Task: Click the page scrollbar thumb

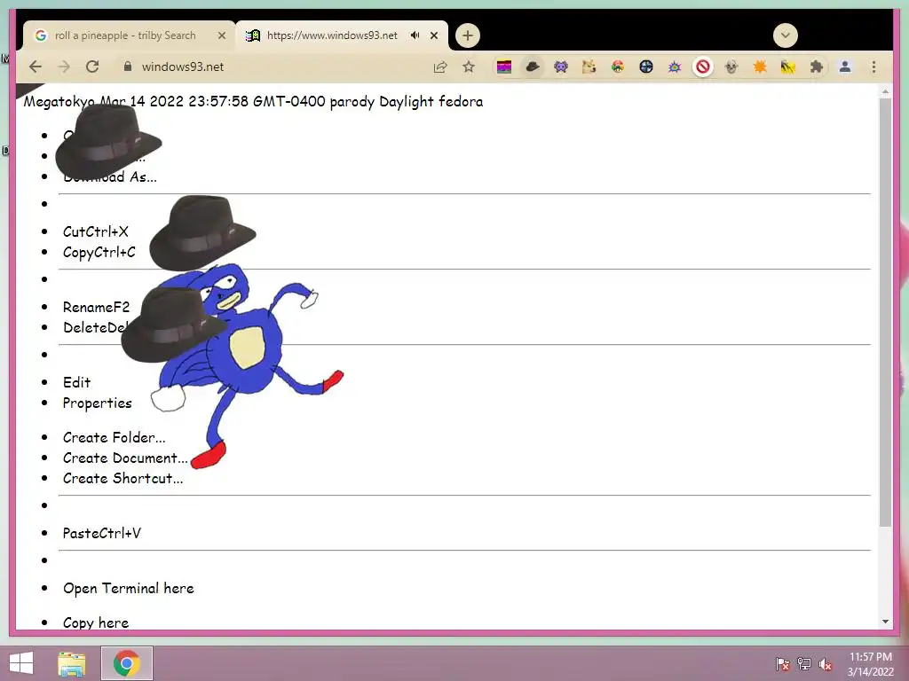Action: (885, 313)
